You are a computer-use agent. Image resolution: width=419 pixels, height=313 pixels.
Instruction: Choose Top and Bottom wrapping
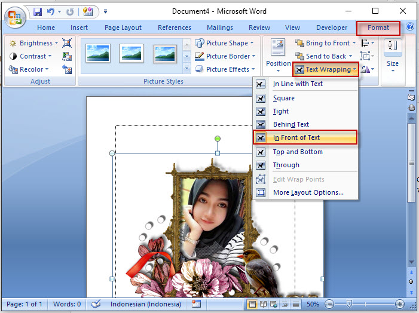(305, 152)
